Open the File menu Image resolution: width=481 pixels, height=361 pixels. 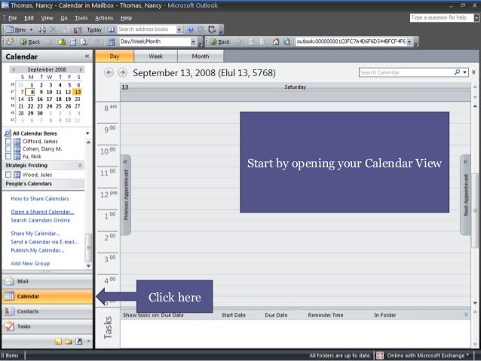click(13, 18)
